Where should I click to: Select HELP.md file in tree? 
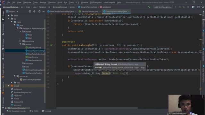point(18,96)
